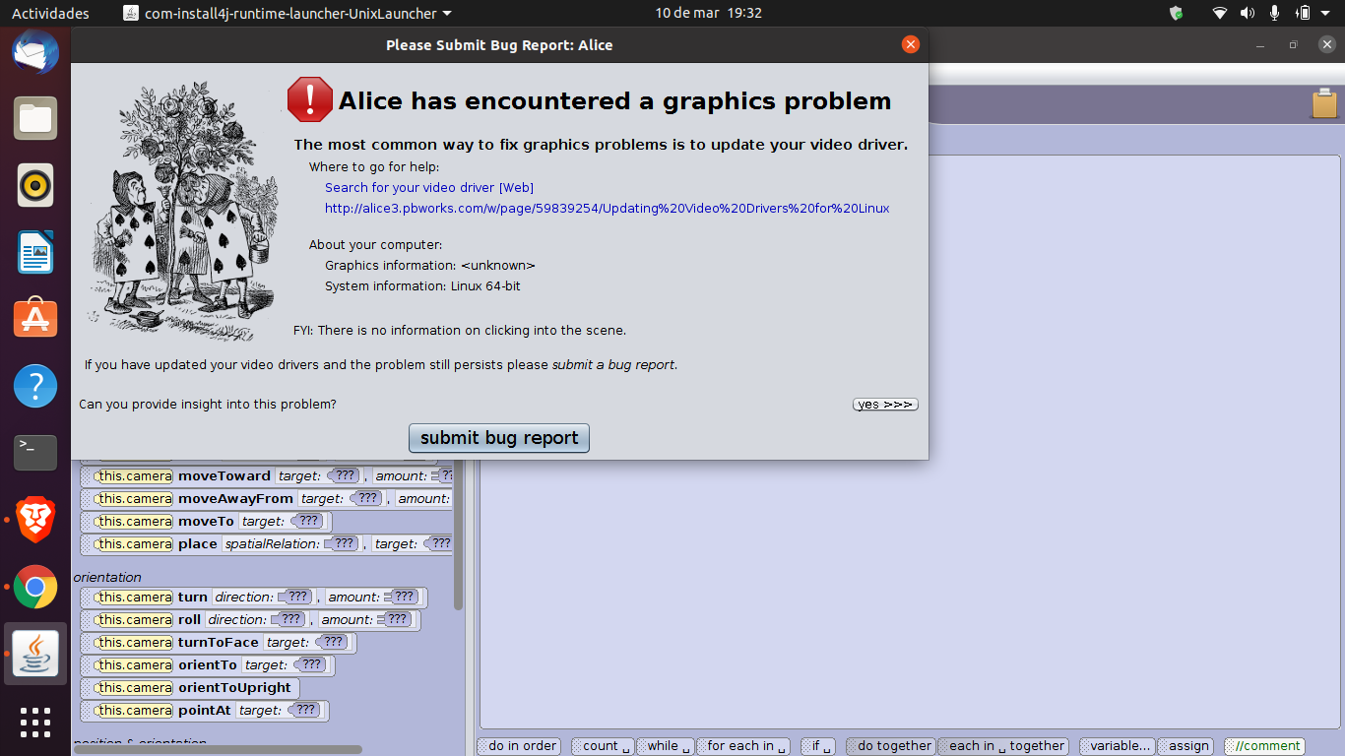This screenshot has width=1345, height=756.
Task: Open the Wi-Fi network indicator
Action: pos(1220,13)
